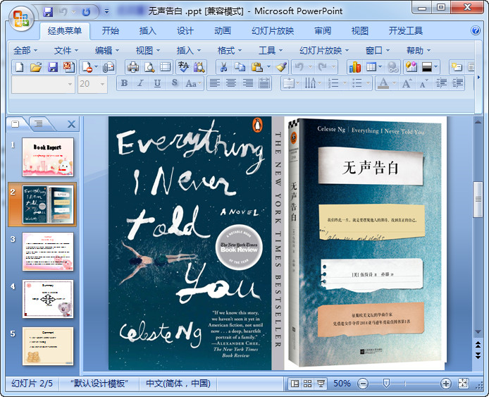Click the Open folder icon
This screenshot has height=397, width=489.
click(x=36, y=67)
